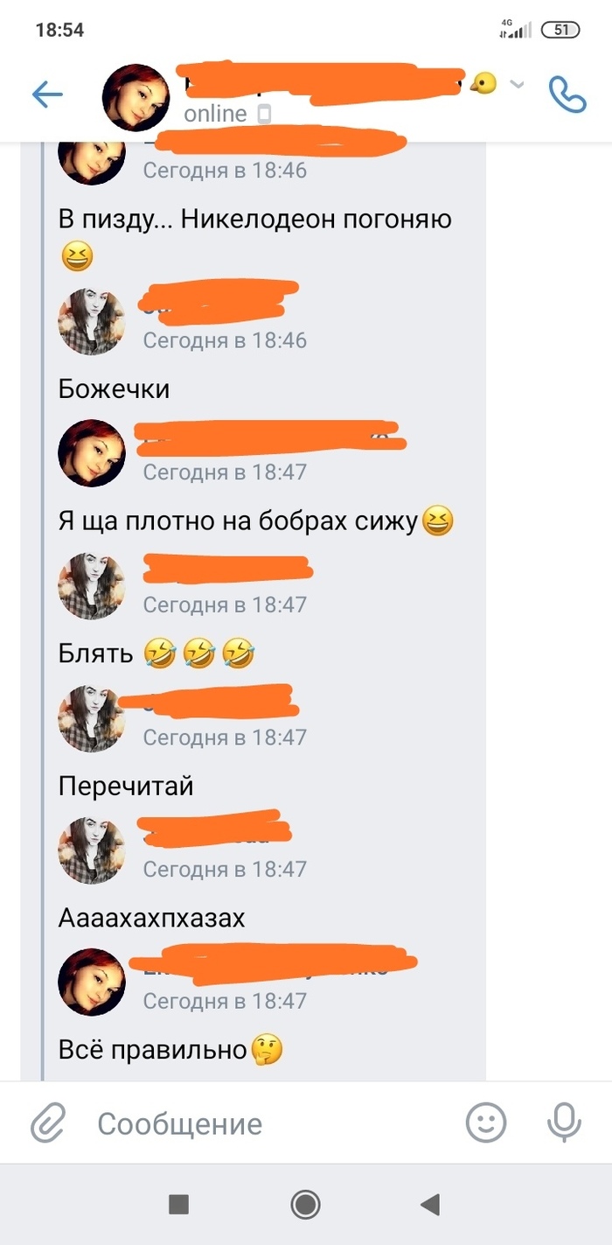Tap the back arrow in the header
612x1245 pixels.
coord(47,94)
